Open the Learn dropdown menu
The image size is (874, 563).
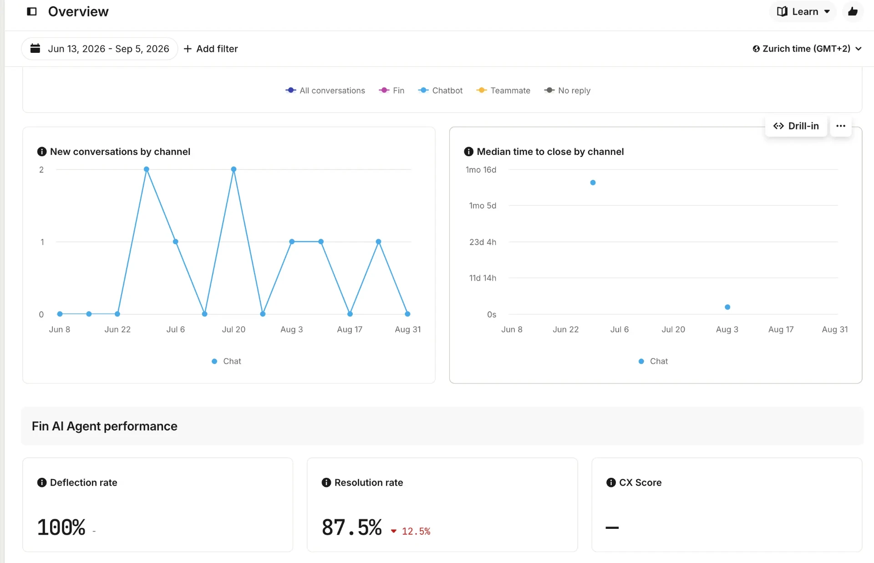pos(803,11)
